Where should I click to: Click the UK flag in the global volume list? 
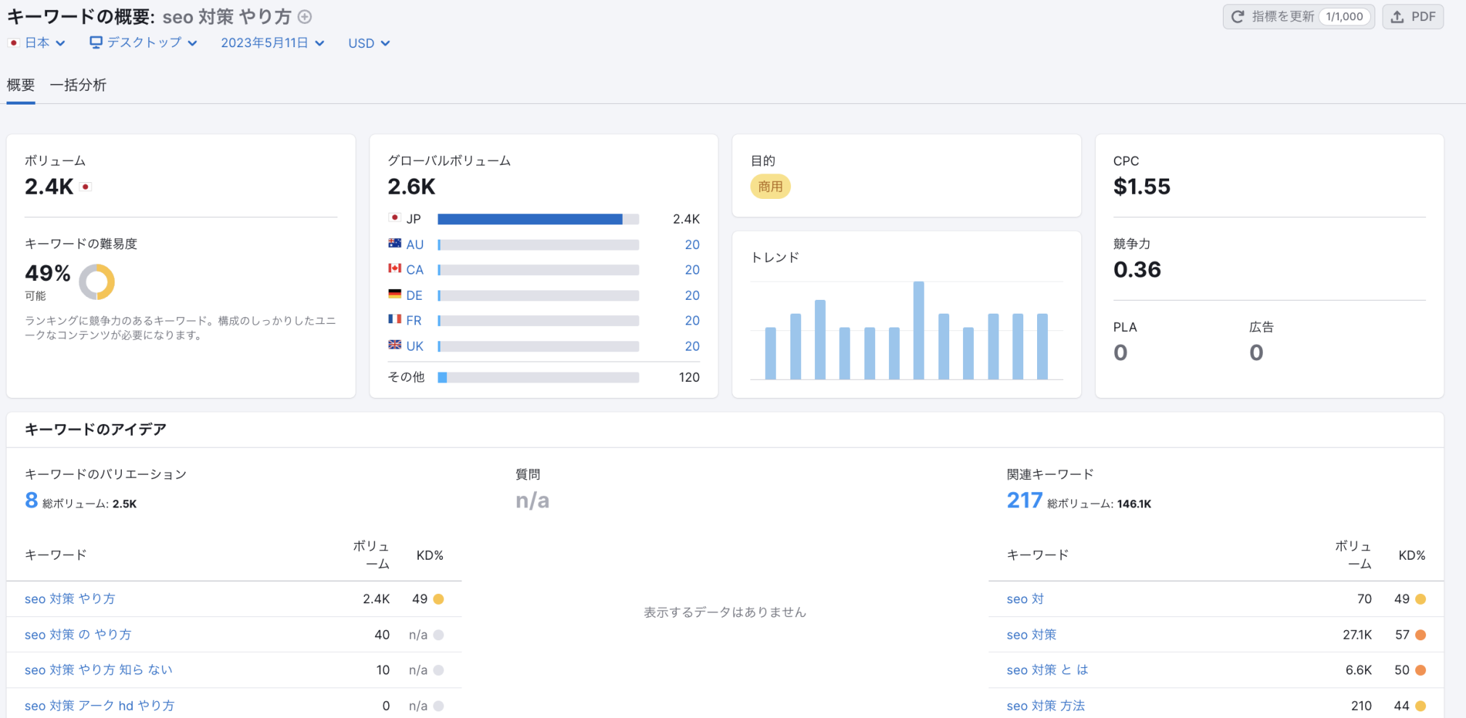[x=394, y=346]
